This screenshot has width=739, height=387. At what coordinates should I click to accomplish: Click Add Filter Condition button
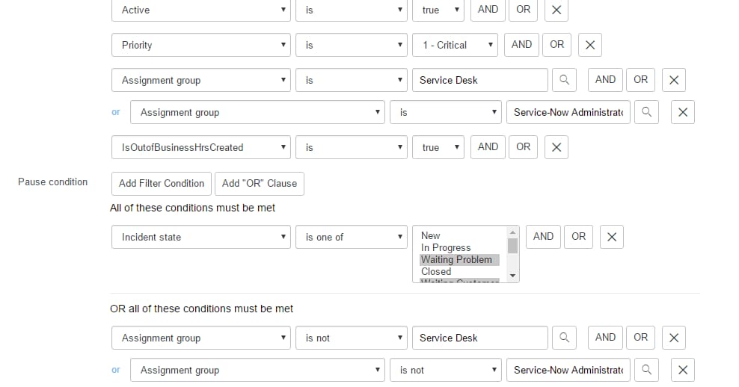point(161,184)
